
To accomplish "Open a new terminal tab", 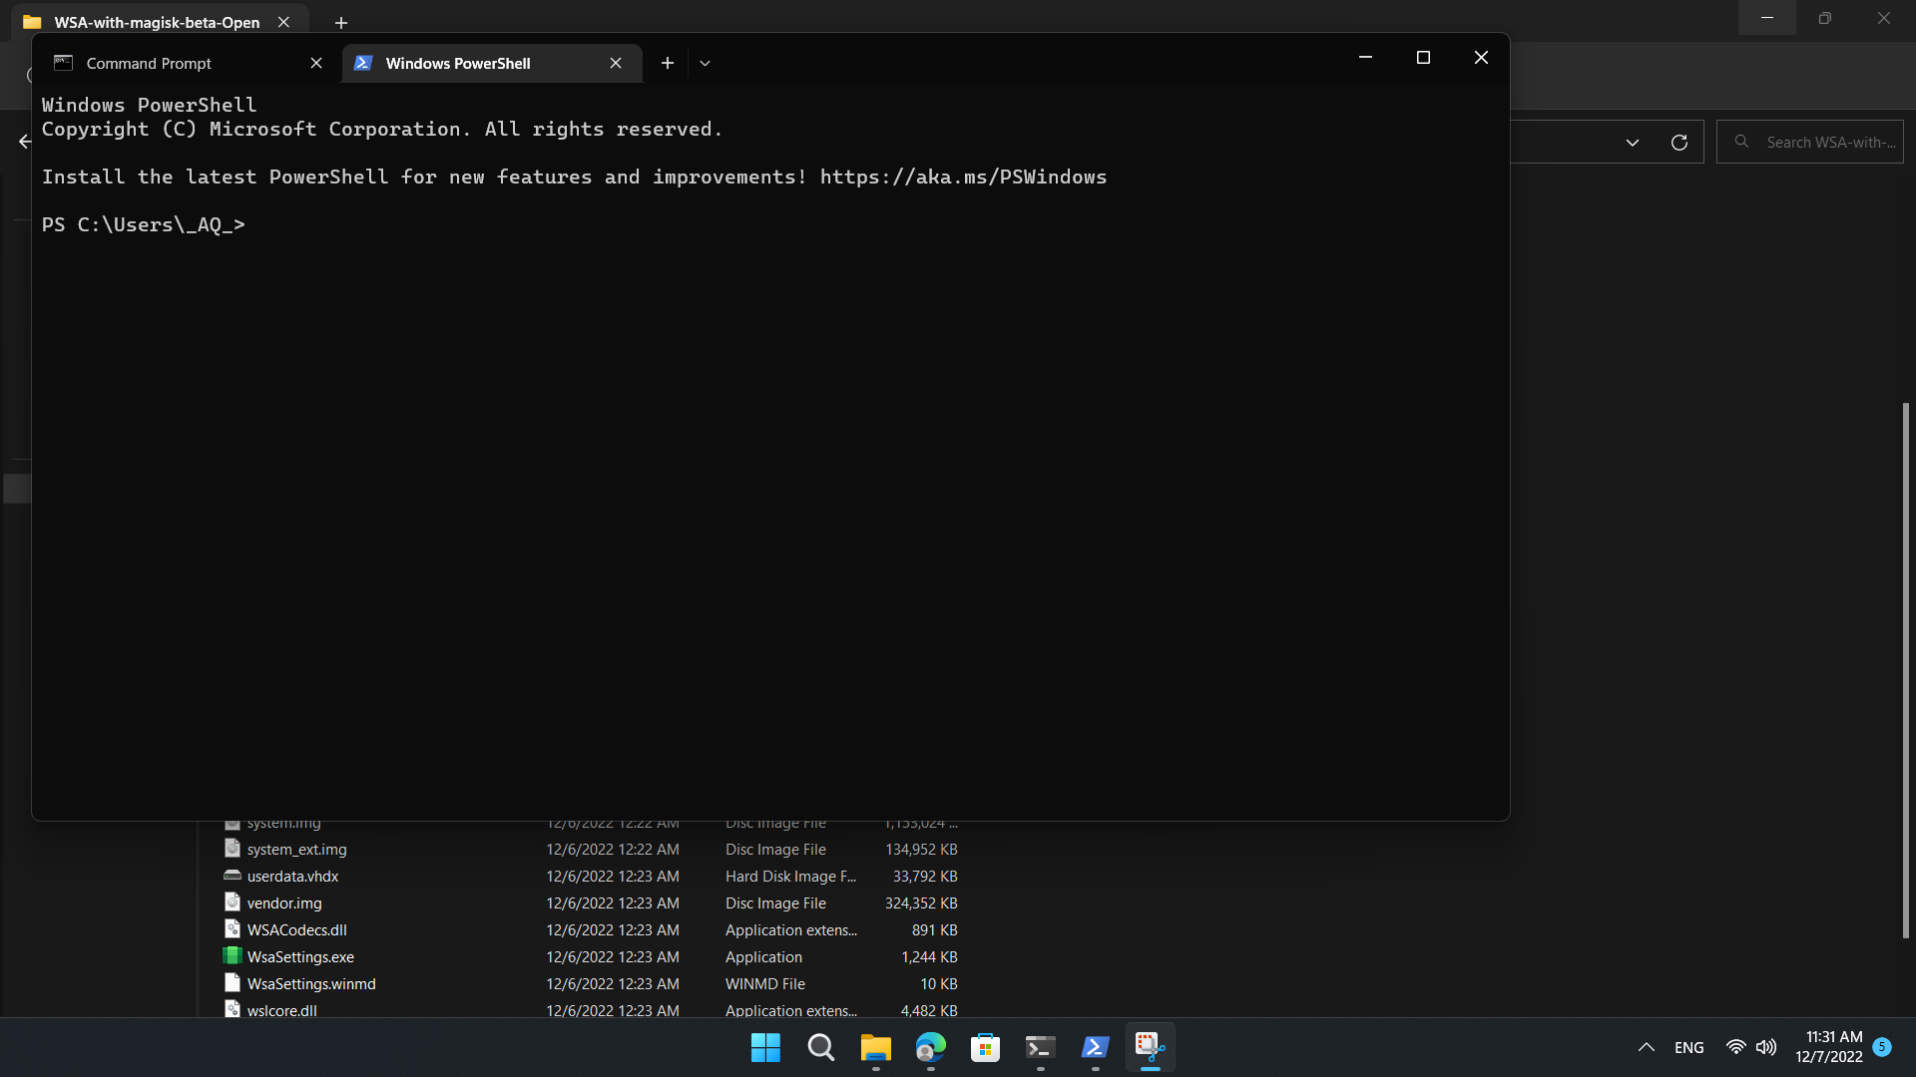I will 668,63.
